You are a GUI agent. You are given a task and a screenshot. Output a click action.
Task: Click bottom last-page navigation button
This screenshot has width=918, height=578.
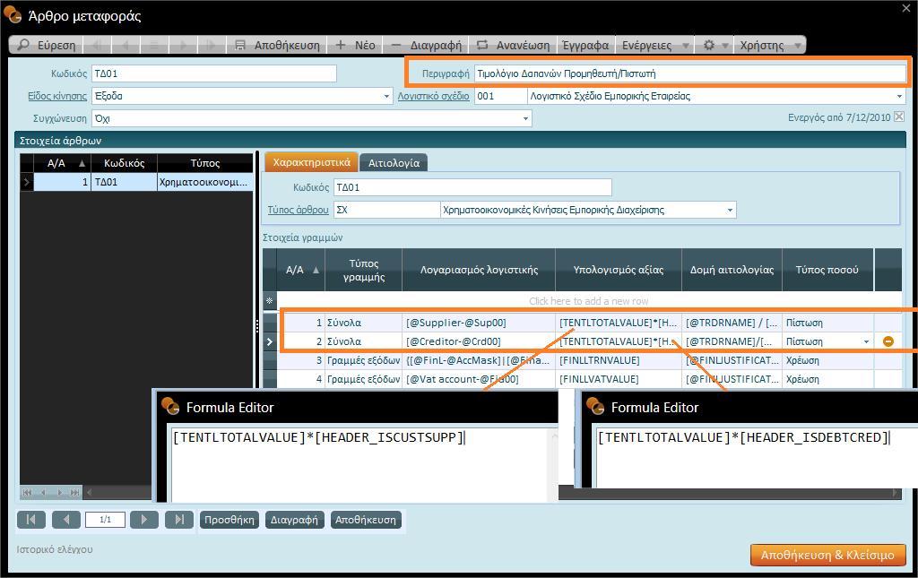pyautogui.click(x=179, y=520)
